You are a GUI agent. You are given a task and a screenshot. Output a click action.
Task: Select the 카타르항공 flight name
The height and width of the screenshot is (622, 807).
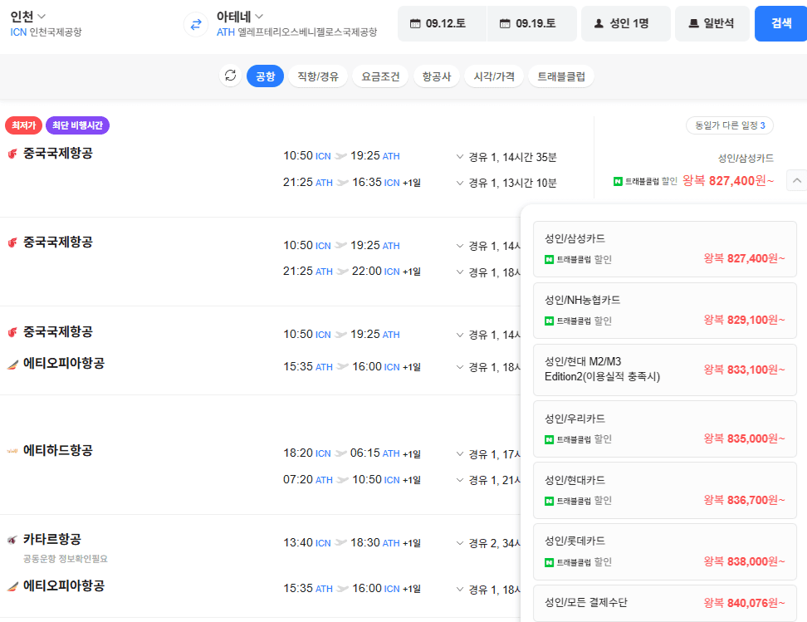tap(52, 539)
